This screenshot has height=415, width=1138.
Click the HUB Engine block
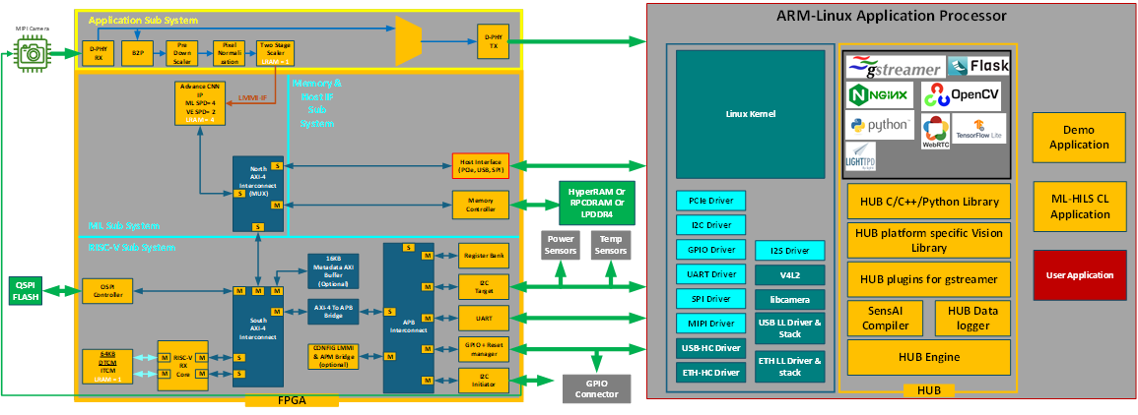pyautogui.click(x=928, y=357)
